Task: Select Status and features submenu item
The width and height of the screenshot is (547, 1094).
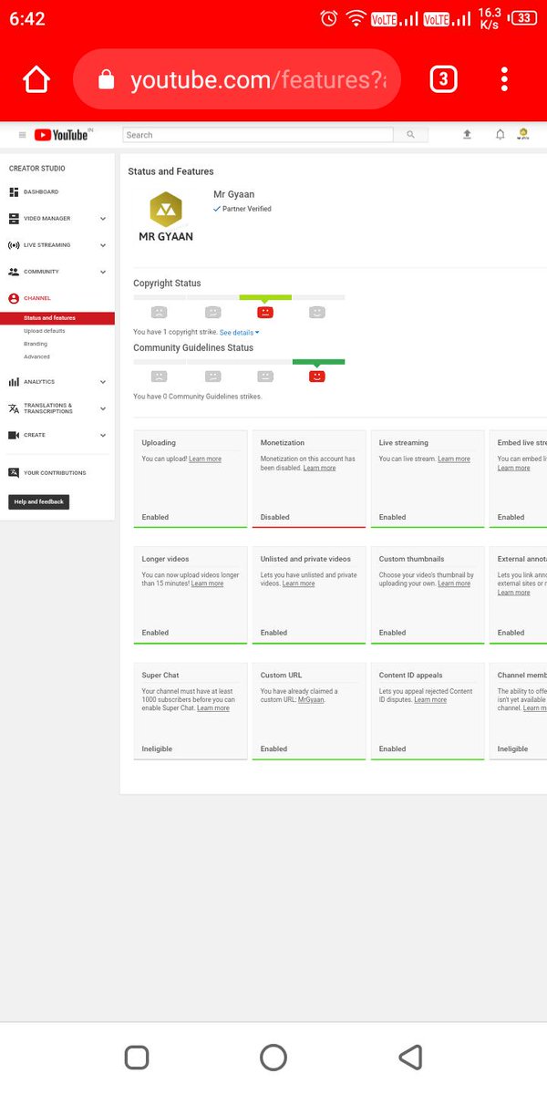Action: [57, 318]
